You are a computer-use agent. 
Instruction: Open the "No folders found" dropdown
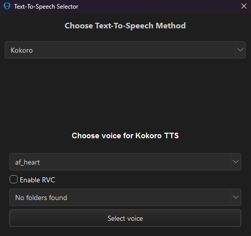(x=125, y=198)
